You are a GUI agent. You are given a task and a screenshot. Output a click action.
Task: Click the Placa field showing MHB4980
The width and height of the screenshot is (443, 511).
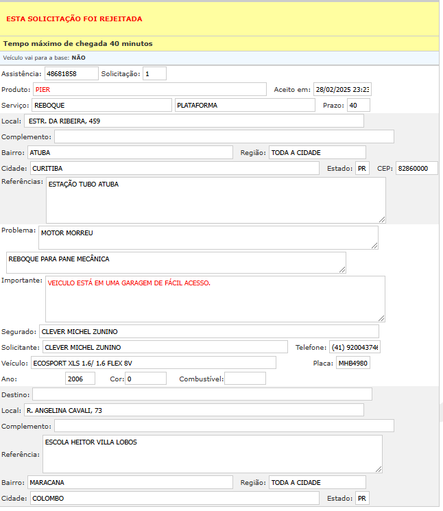coord(352,363)
